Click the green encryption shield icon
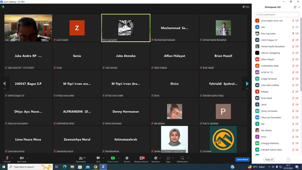Screen dimensions: 302x170 pyautogui.click(x=3, y=7)
